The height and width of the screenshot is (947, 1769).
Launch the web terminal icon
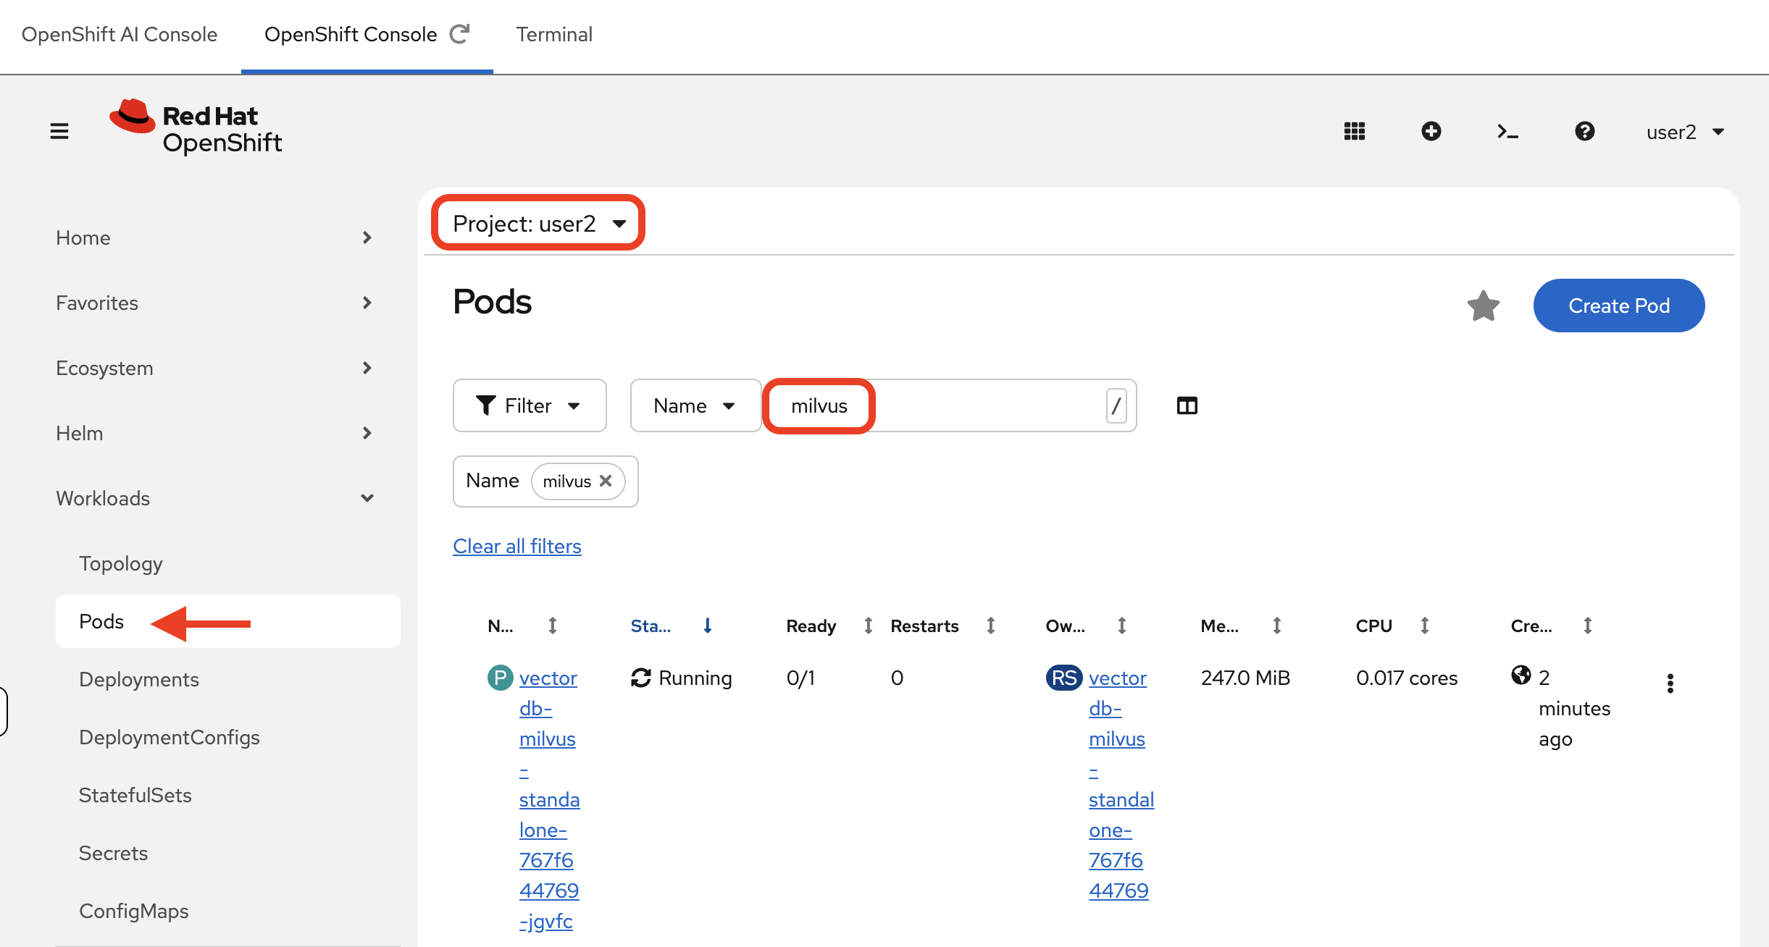coord(1507,131)
